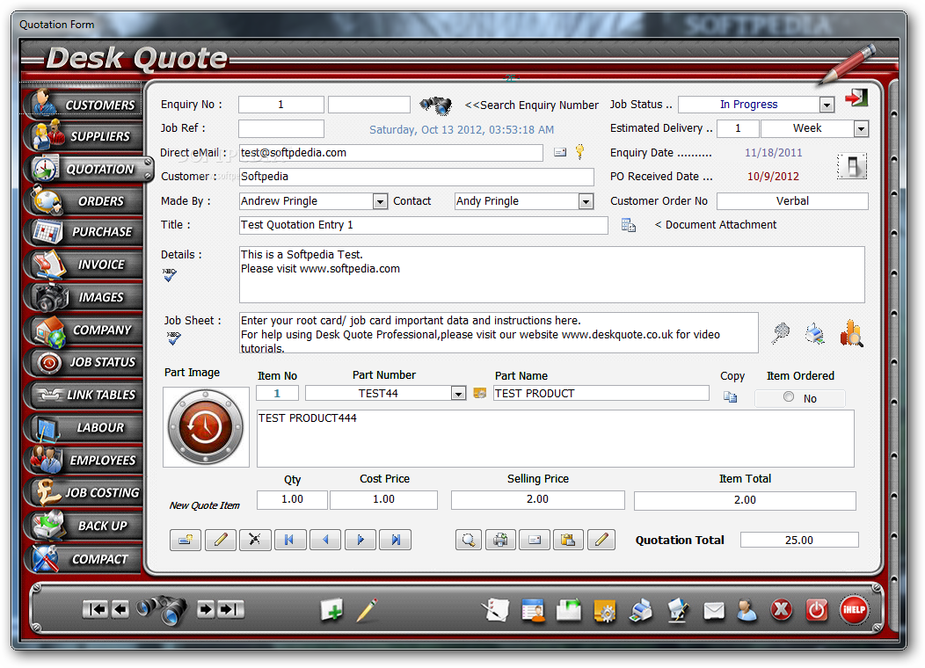The image size is (925, 668).
Task: Click the PO Received Date value 10/9/2012
Action: [x=773, y=177]
